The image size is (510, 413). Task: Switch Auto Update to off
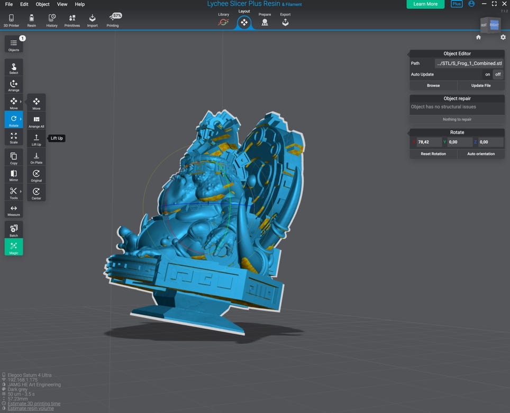pos(498,74)
